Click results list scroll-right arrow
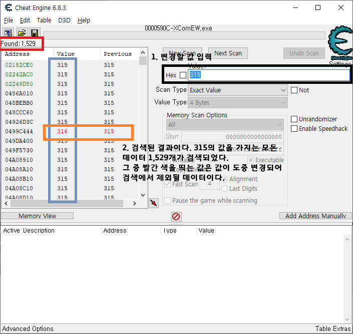Screen dimensions: 353x334 click(135, 204)
